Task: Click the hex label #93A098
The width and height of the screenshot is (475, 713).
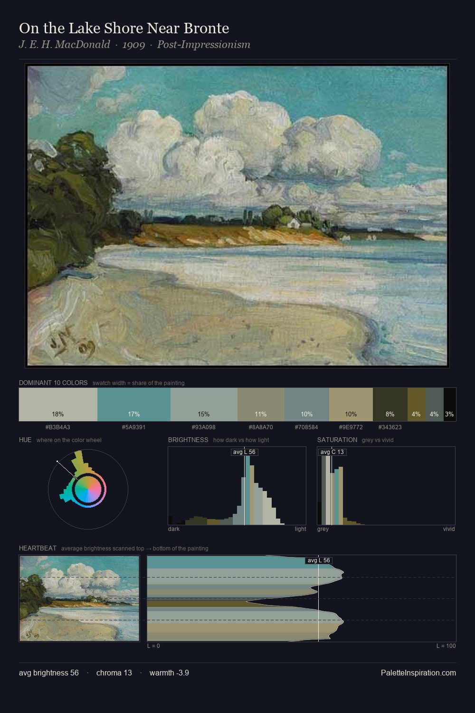Action: tap(204, 427)
